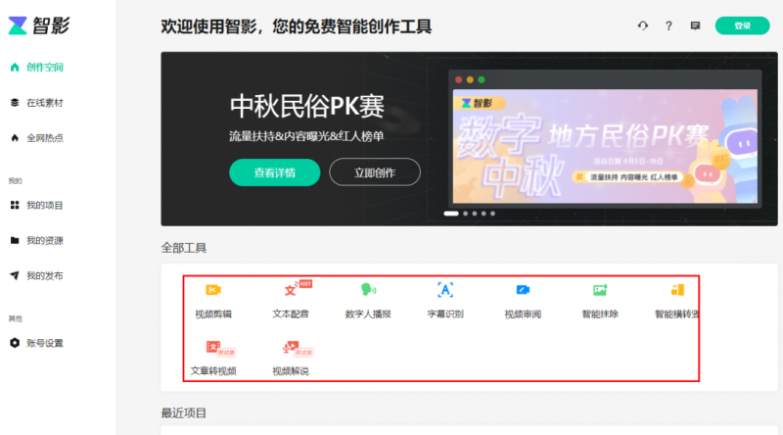Click the feedback message icon in header

click(695, 25)
